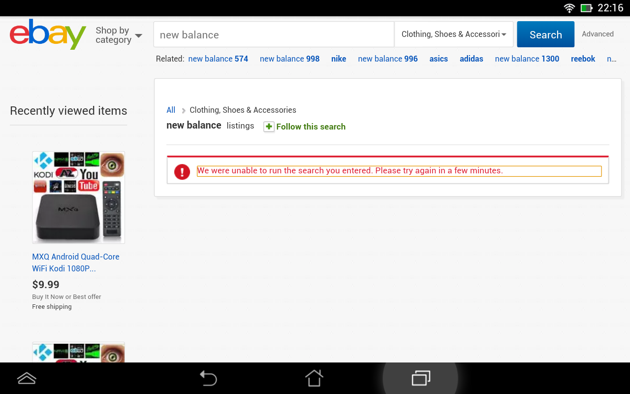Image resolution: width=630 pixels, height=394 pixels.
Task: Click the Buy It Now or Best offer text
Action: [x=66, y=297]
